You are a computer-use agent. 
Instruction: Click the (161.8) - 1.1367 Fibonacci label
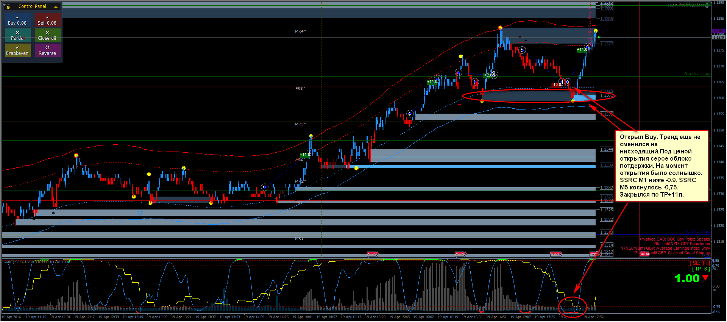697,74
